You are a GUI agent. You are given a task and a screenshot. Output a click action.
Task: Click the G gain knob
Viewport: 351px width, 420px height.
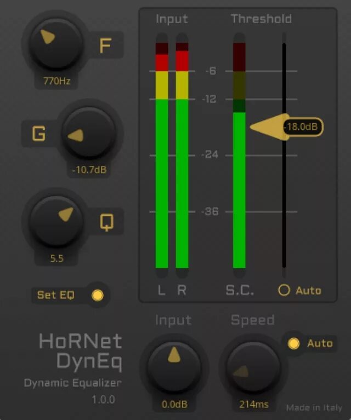89,133
